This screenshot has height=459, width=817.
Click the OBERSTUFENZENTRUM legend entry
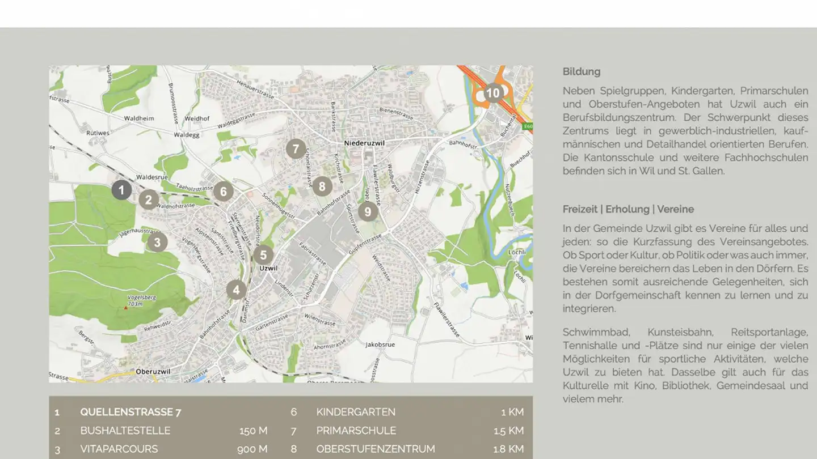tap(375, 449)
